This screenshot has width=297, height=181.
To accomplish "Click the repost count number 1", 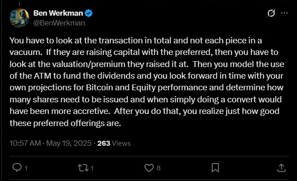I will [92, 168].
